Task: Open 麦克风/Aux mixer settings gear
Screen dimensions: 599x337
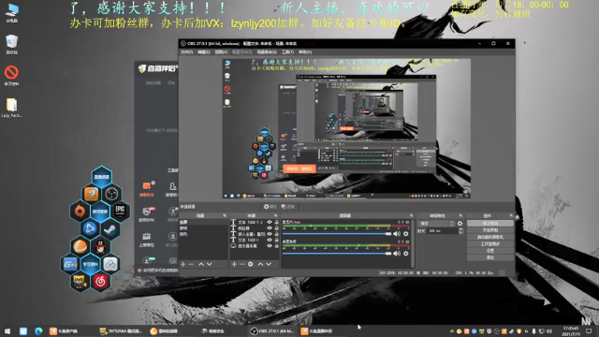Action: coord(405,233)
